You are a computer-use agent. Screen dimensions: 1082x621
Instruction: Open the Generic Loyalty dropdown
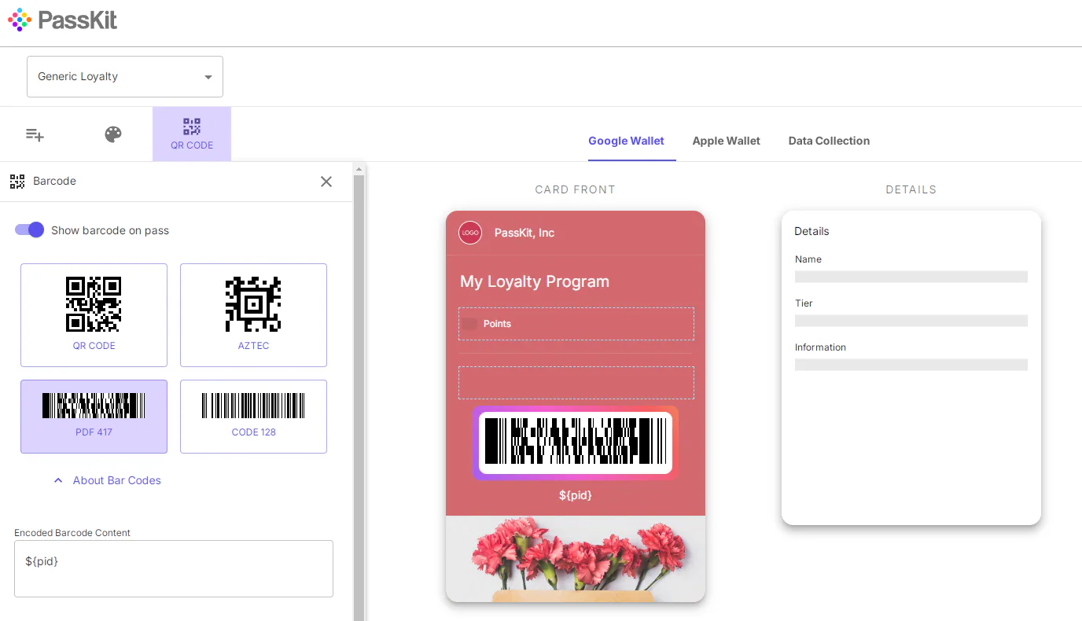[125, 76]
